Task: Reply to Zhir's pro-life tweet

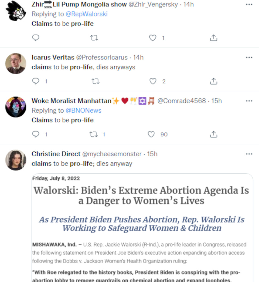Action: click(x=36, y=38)
